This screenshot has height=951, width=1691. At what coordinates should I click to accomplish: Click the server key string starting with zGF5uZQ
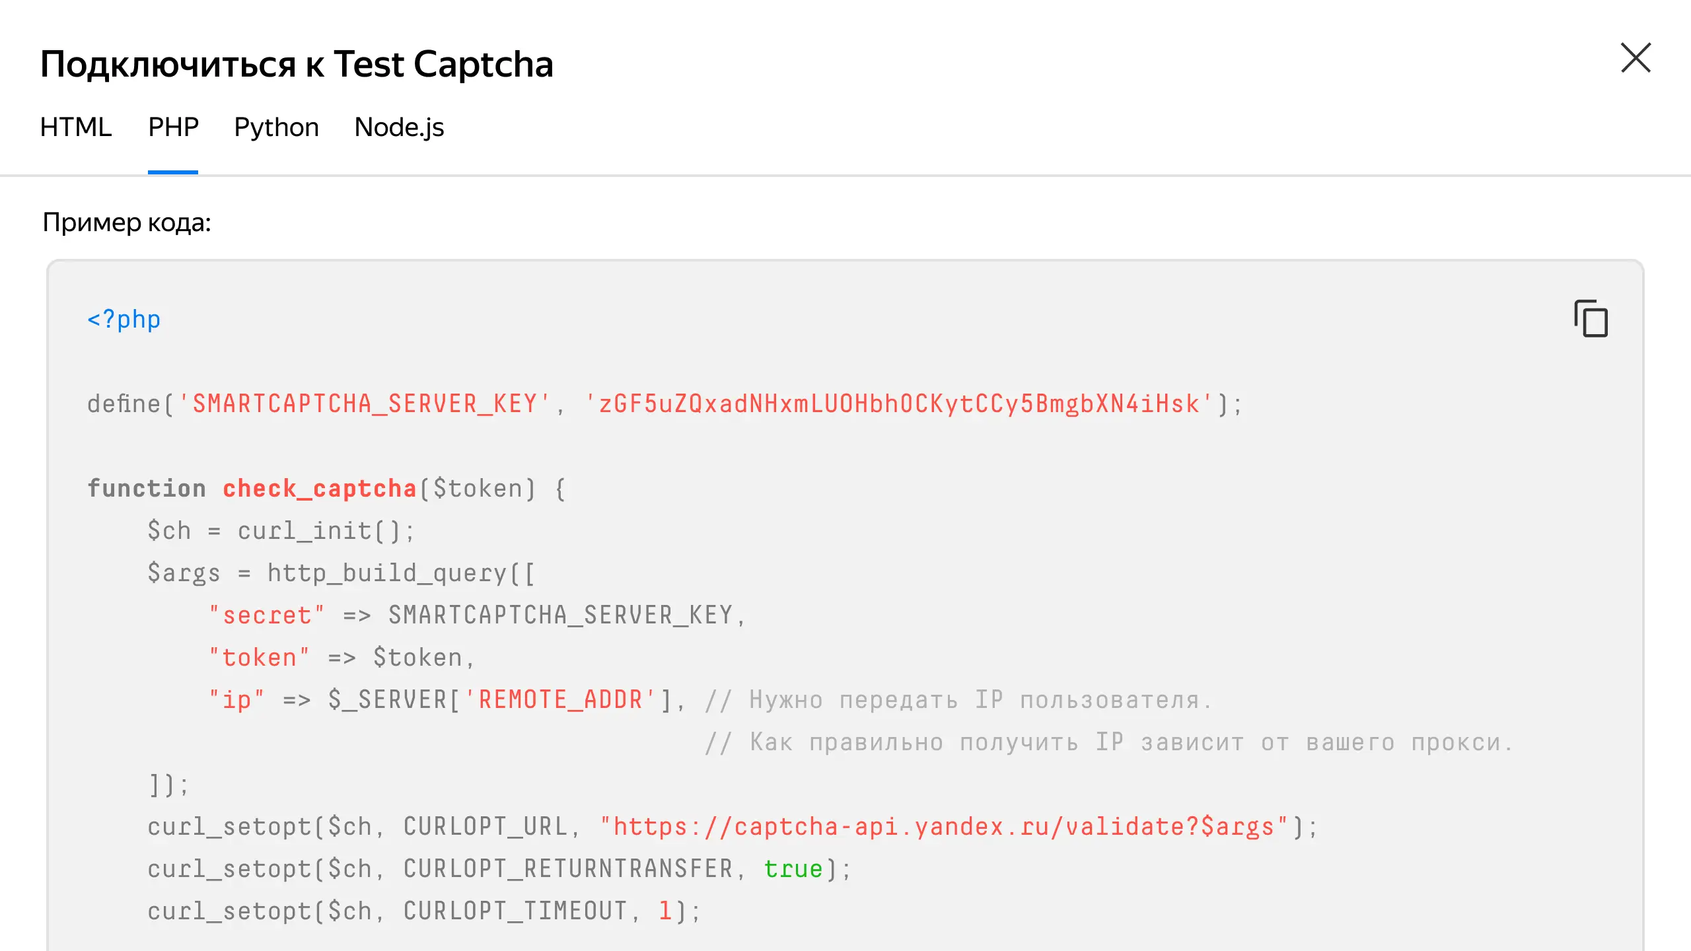tap(899, 404)
